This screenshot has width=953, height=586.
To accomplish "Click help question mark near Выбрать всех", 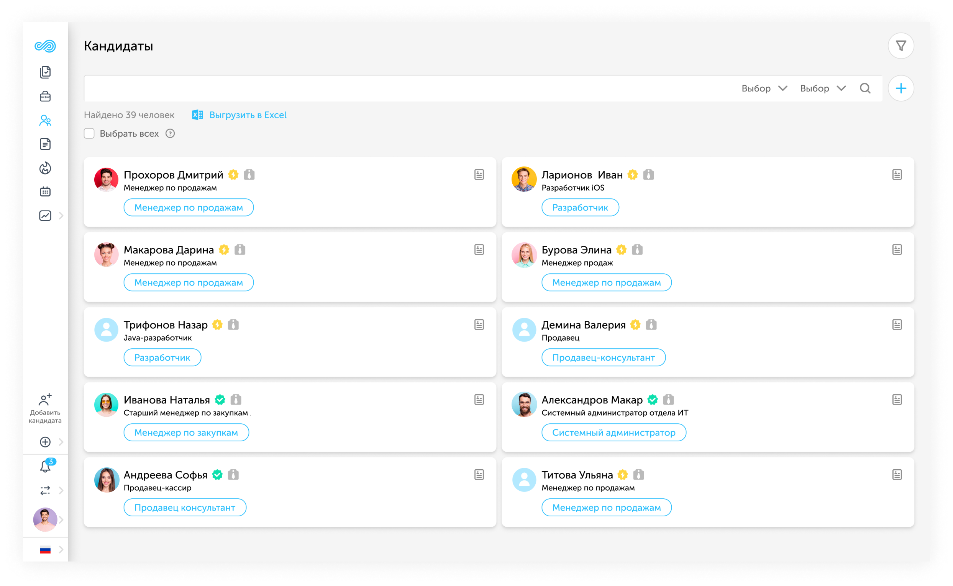I will pos(170,134).
